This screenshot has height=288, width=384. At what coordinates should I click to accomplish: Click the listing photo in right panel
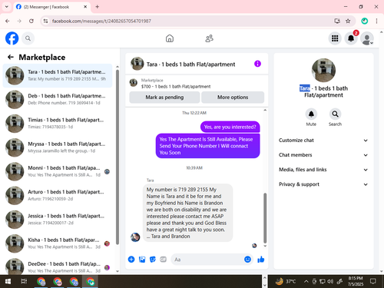coord(323,70)
